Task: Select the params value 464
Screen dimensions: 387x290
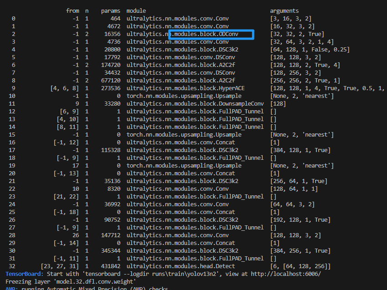Action: pos(116,19)
